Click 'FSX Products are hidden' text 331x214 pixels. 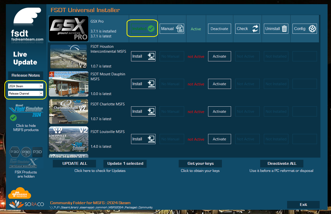click(x=26, y=174)
